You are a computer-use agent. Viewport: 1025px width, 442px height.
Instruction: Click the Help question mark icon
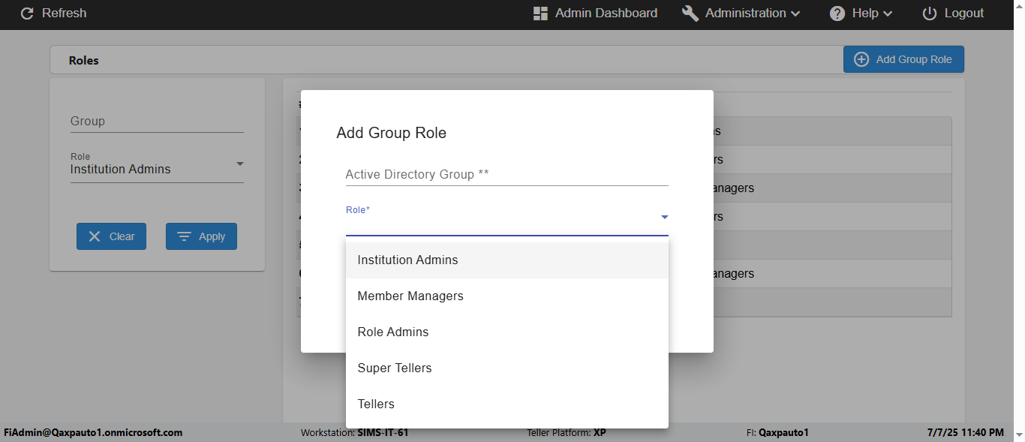coord(837,14)
